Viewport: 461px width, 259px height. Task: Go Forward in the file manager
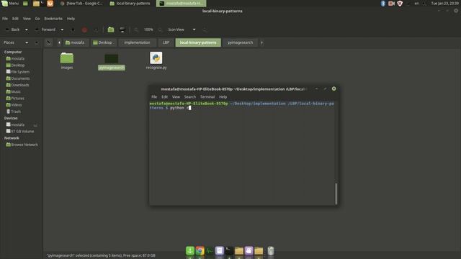45,29
